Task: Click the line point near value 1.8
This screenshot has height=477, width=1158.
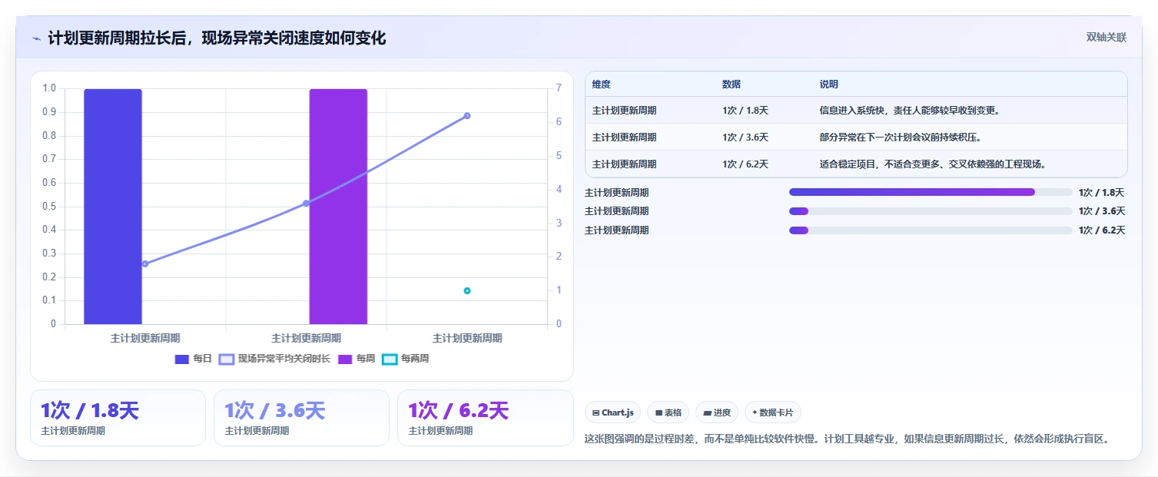Action: [144, 263]
